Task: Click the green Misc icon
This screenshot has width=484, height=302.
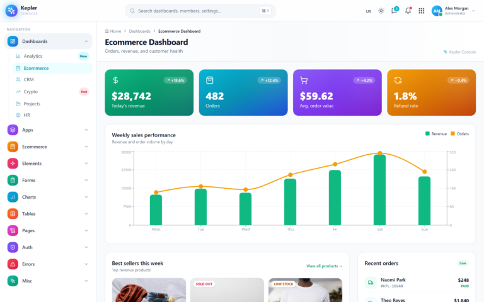Action: pos(13,281)
